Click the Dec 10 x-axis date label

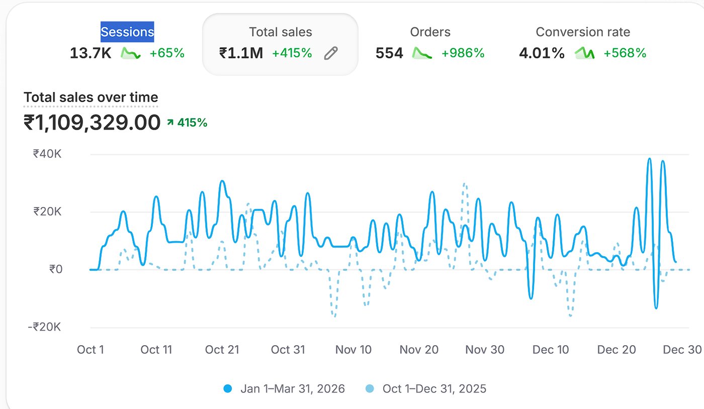tap(551, 350)
